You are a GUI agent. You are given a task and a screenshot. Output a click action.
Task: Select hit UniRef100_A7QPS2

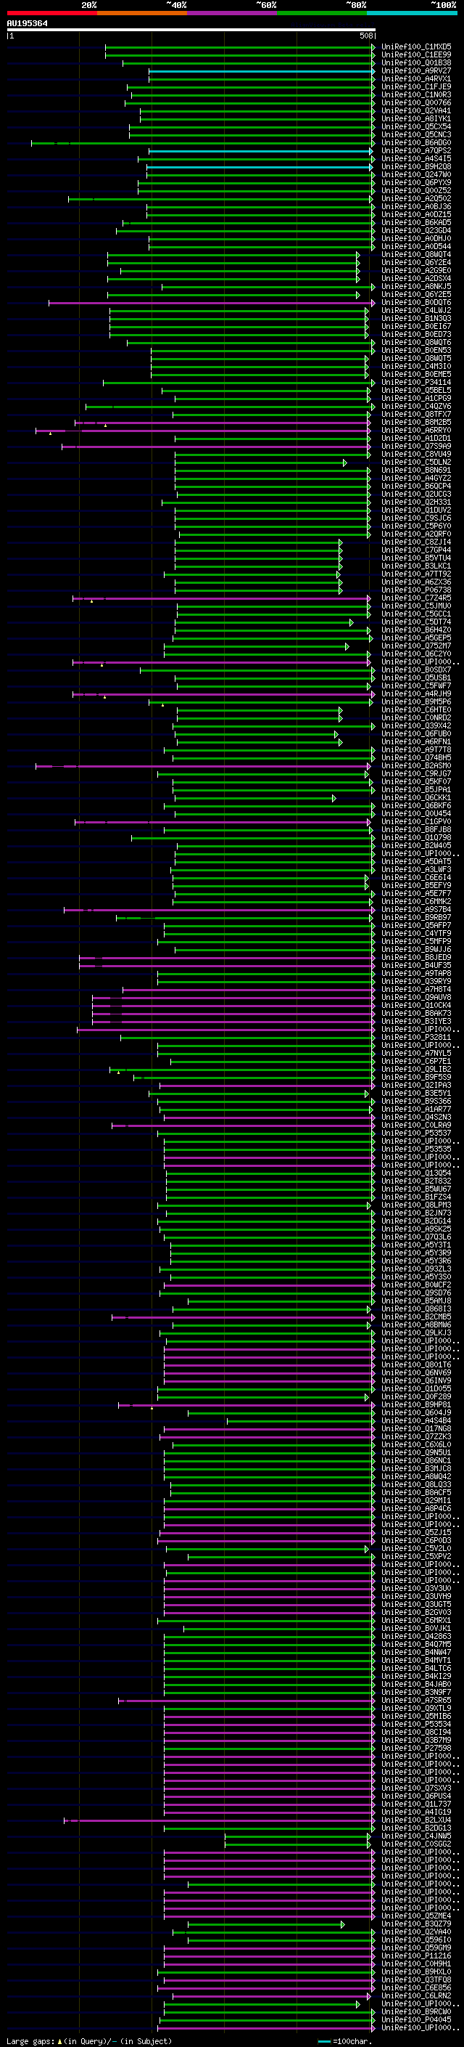[416, 151]
